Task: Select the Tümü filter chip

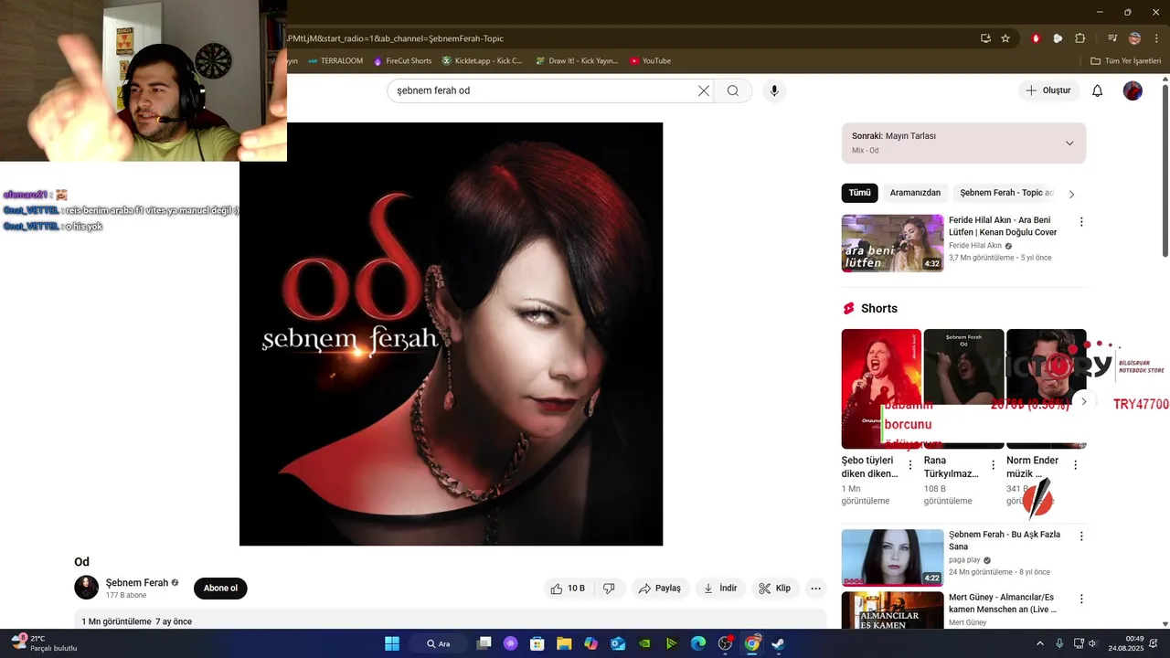Action: (859, 193)
